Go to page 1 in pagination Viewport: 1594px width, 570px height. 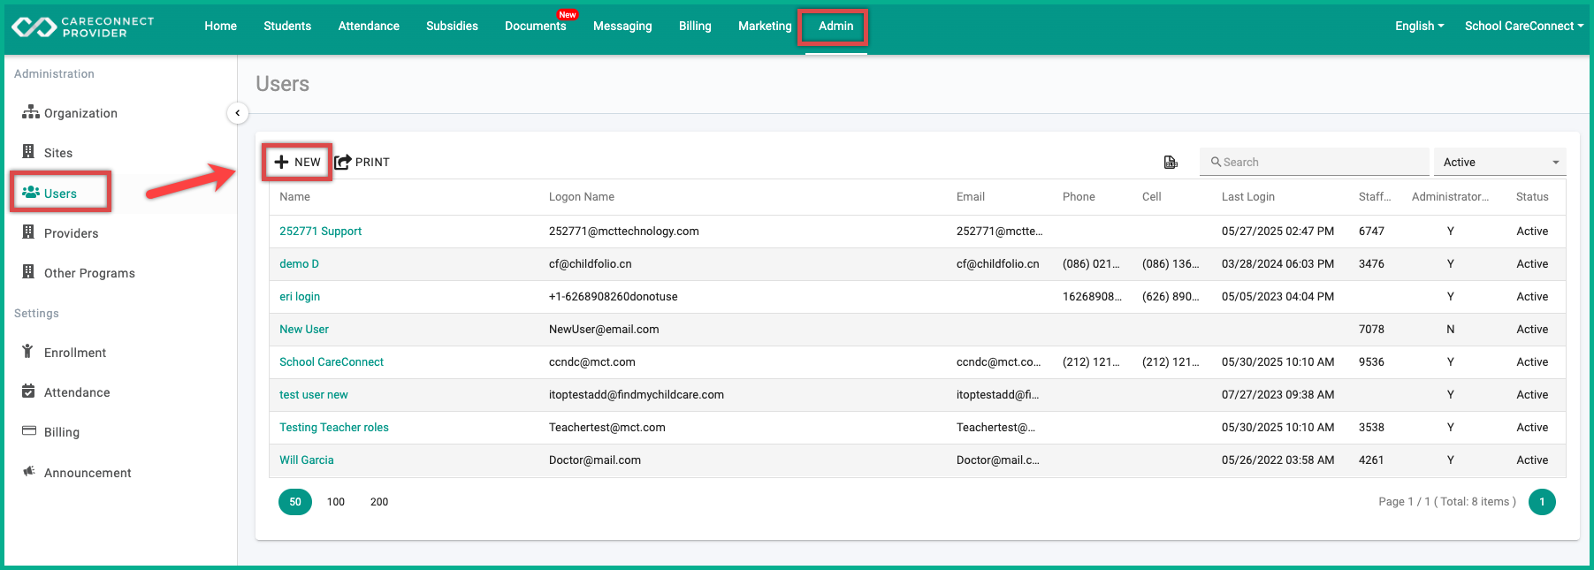(1542, 502)
